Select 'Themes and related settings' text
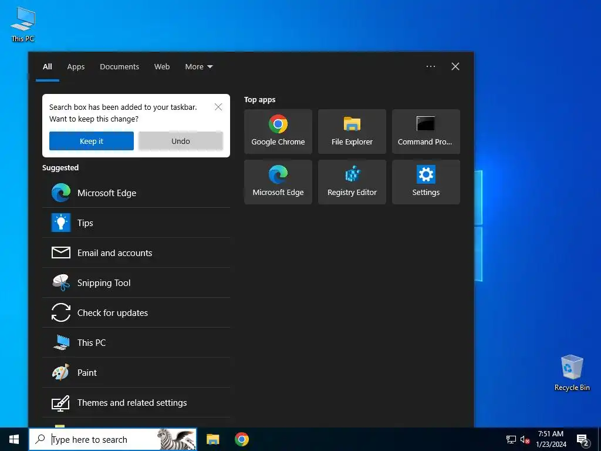This screenshot has height=451, width=601. [132, 403]
